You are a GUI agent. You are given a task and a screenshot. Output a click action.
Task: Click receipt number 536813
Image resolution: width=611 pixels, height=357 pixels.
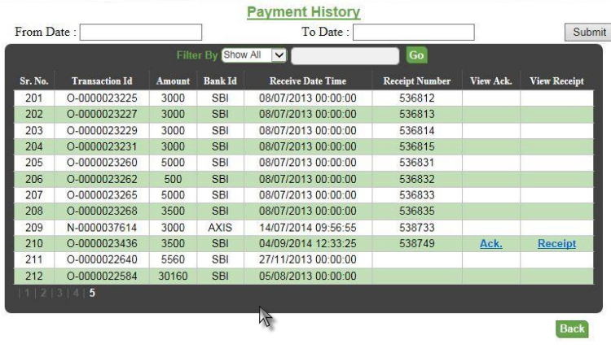[x=417, y=114]
